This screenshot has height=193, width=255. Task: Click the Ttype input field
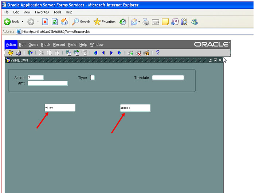click(93, 78)
